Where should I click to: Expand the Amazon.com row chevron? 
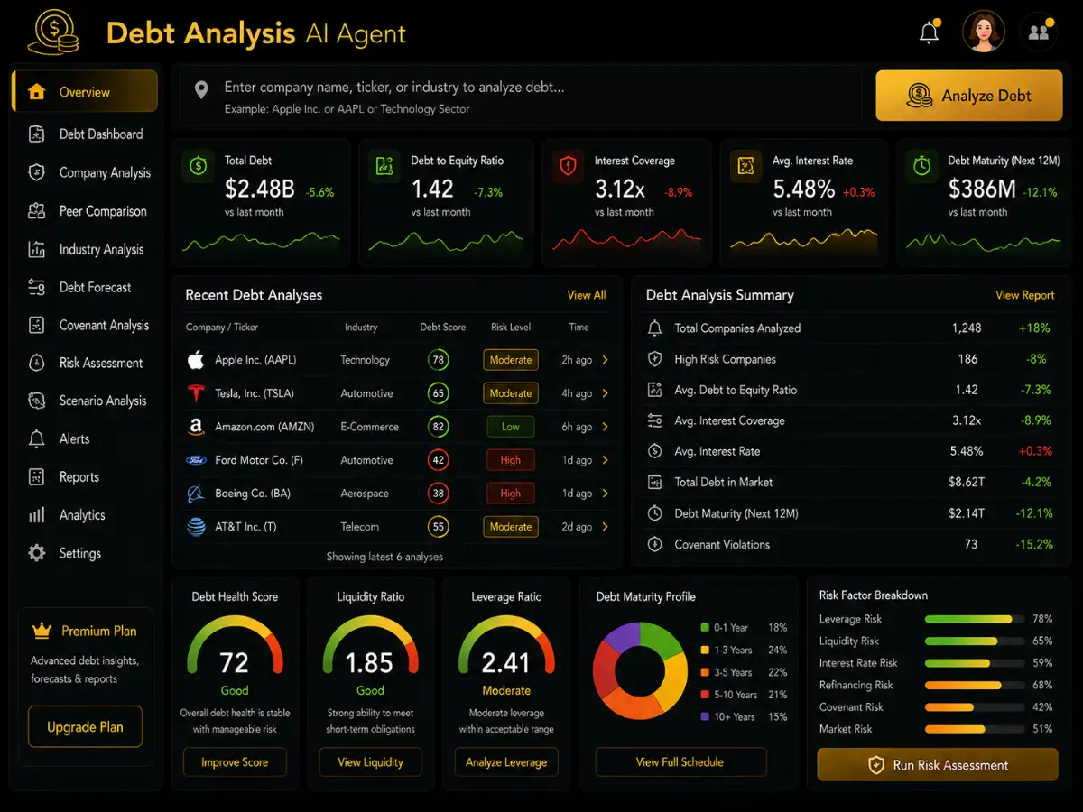[x=605, y=427]
